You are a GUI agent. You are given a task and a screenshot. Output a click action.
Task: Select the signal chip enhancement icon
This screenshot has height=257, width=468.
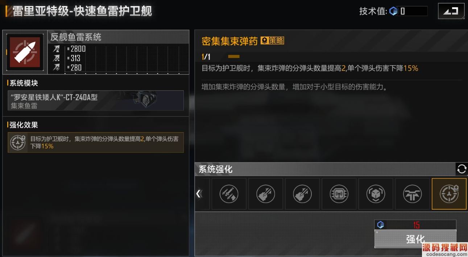[x=339, y=194]
